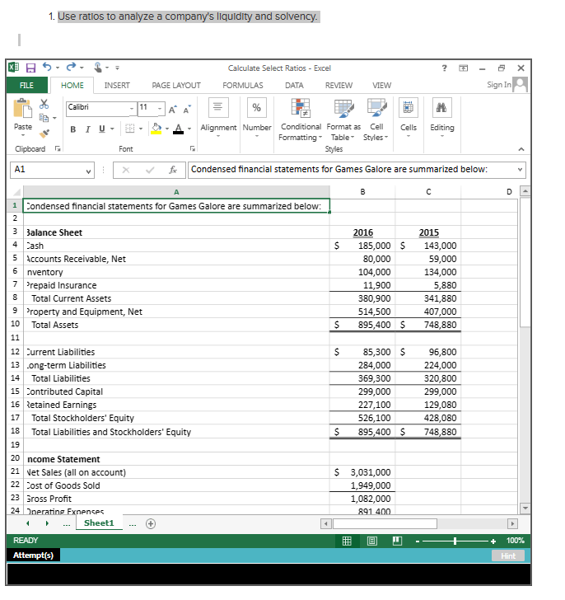565x600 pixels.
Task: Click the Name Box showing A1
Action: pyautogui.click(x=52, y=170)
